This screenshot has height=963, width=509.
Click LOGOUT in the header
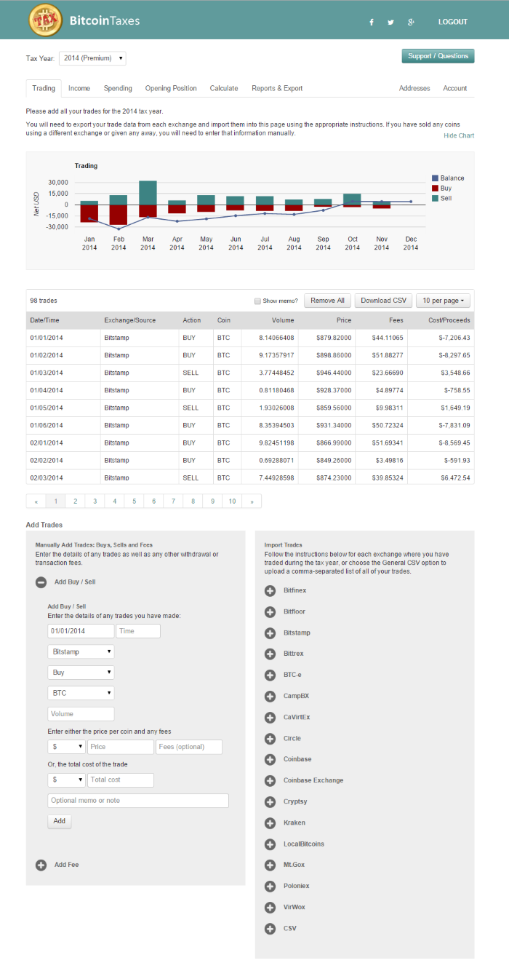pos(453,22)
